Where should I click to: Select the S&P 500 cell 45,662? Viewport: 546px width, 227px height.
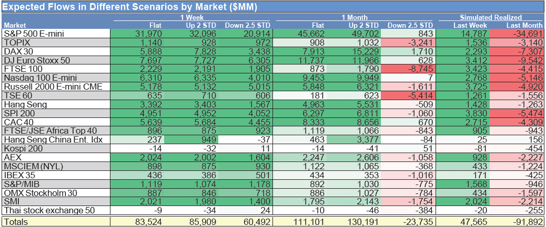click(x=300, y=34)
